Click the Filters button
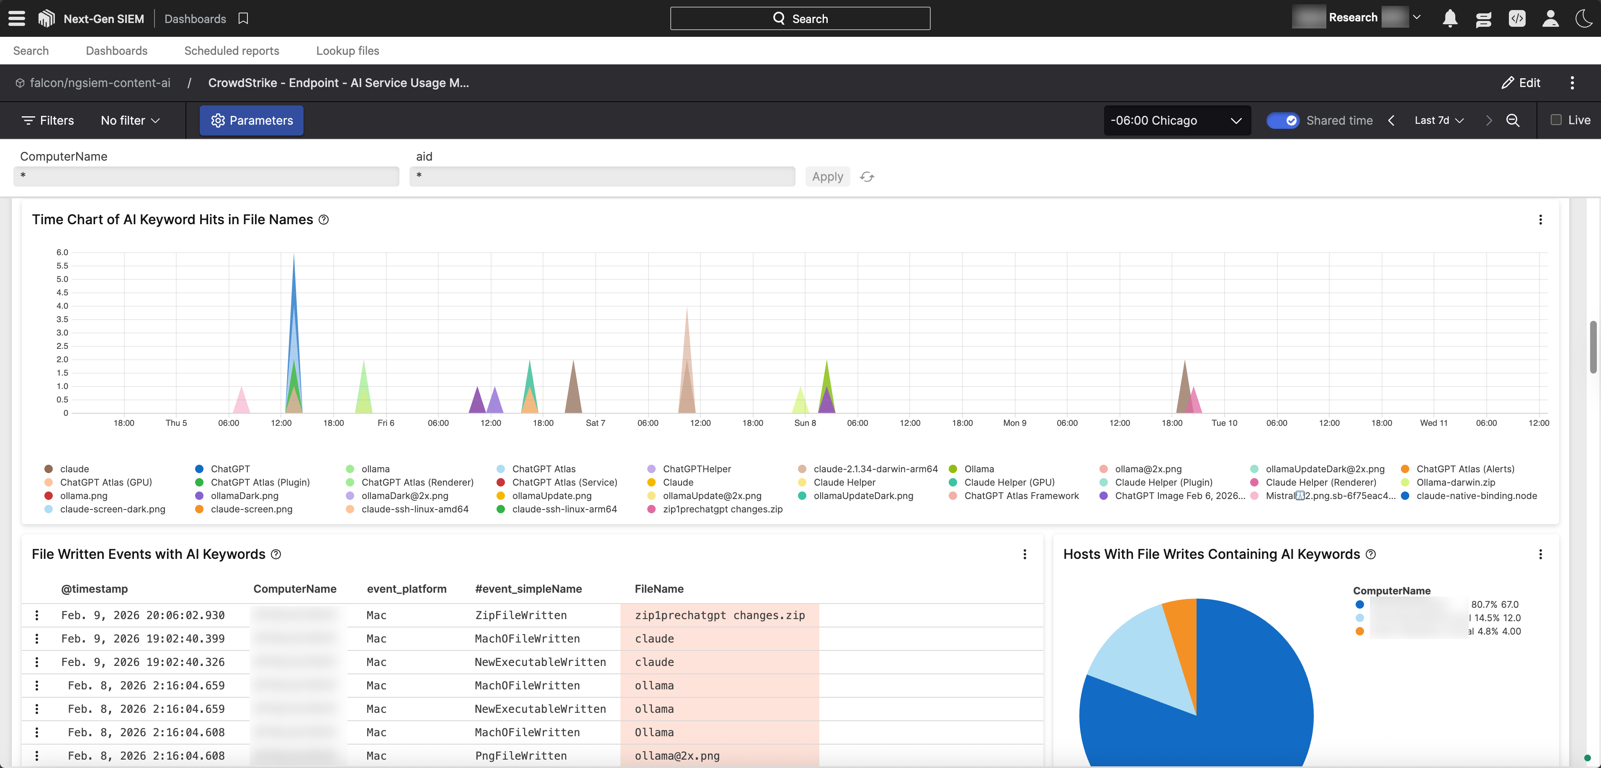This screenshot has width=1601, height=768. tap(47, 120)
